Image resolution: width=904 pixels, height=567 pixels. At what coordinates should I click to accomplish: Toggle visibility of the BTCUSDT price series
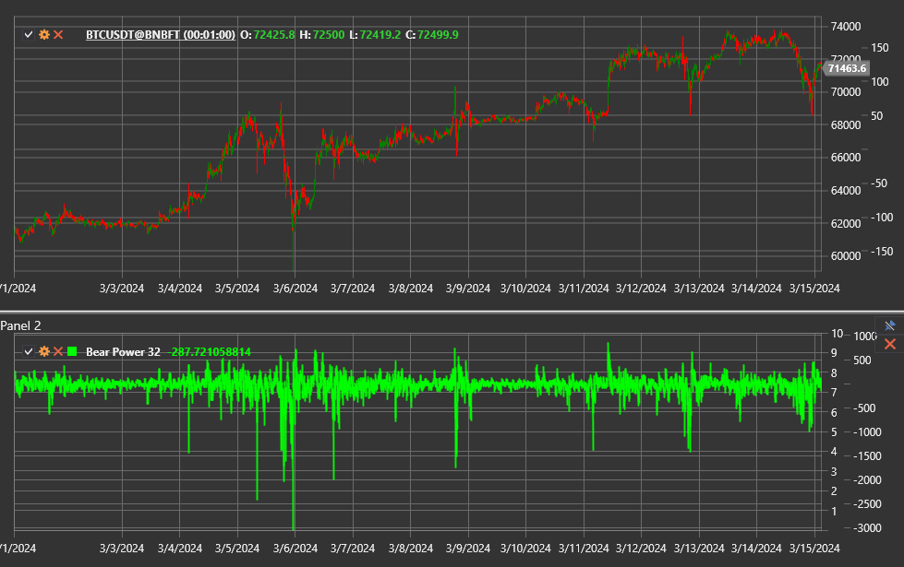click(x=28, y=35)
